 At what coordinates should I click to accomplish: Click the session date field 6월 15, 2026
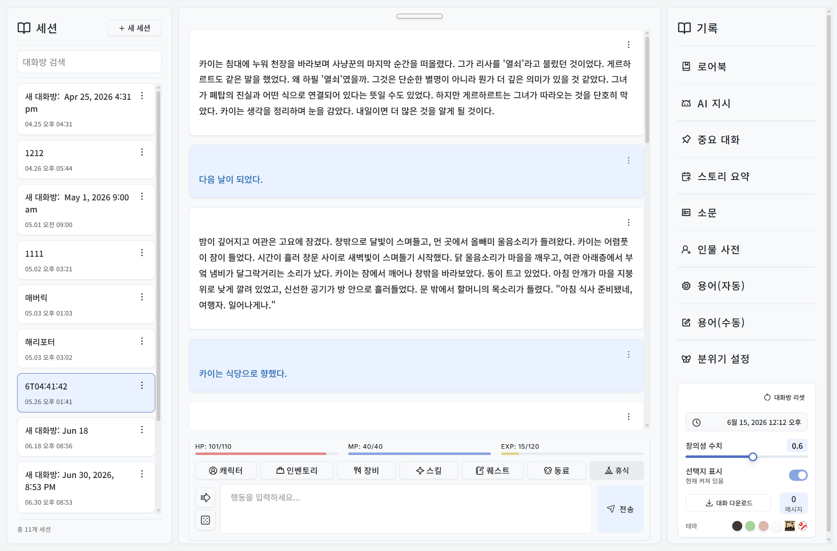(746, 422)
